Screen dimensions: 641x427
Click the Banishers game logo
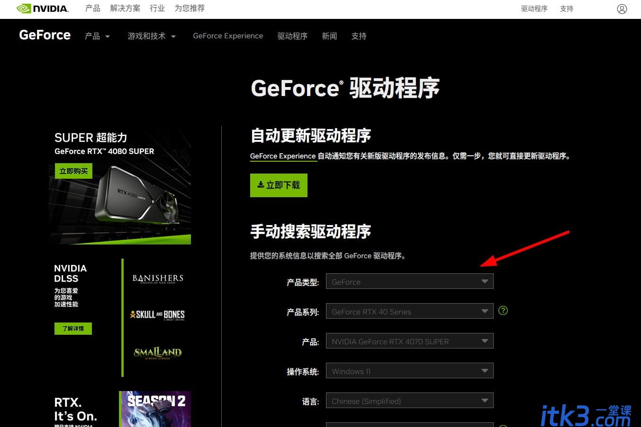(x=158, y=279)
